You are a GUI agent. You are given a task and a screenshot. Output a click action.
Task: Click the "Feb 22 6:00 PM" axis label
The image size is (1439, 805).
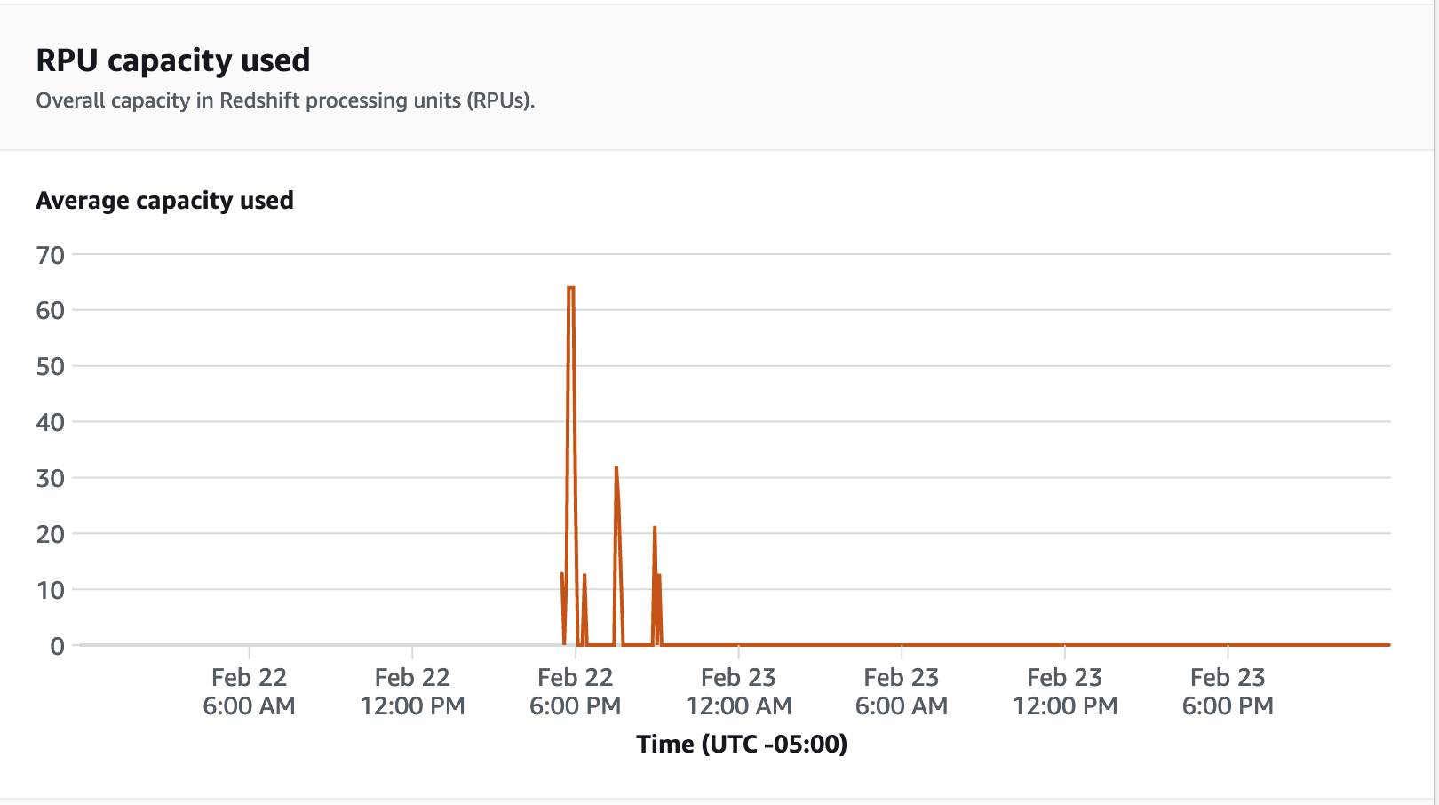coord(576,691)
